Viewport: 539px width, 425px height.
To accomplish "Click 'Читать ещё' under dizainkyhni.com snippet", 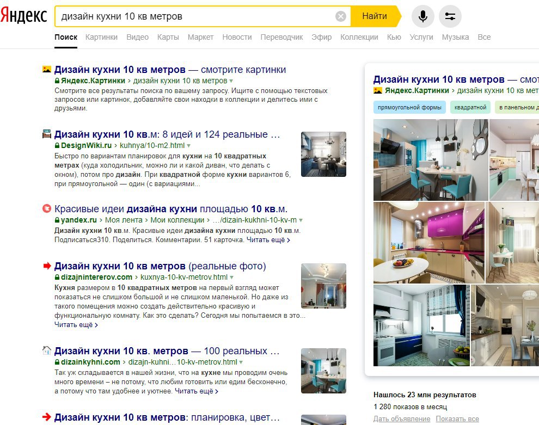I will click(197, 391).
